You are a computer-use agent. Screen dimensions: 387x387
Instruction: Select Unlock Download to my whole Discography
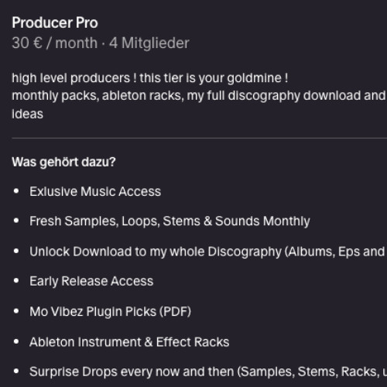click(x=208, y=252)
